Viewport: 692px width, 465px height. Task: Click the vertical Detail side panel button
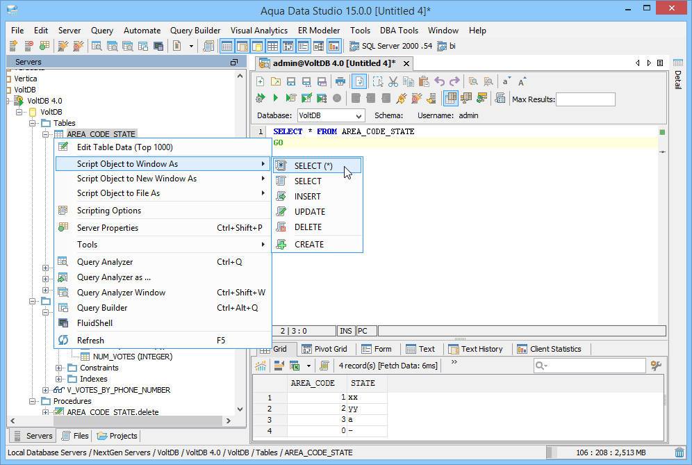coord(678,74)
